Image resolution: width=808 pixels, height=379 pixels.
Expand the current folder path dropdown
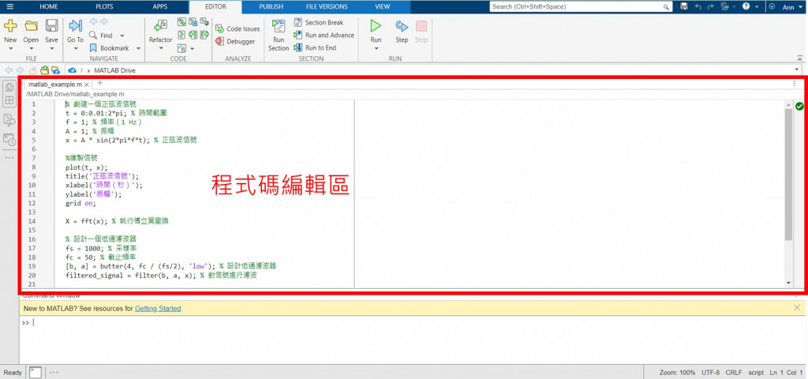(798, 70)
